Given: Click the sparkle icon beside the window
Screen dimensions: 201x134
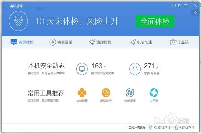Looking at the screenshot, I should click(x=196, y=12).
